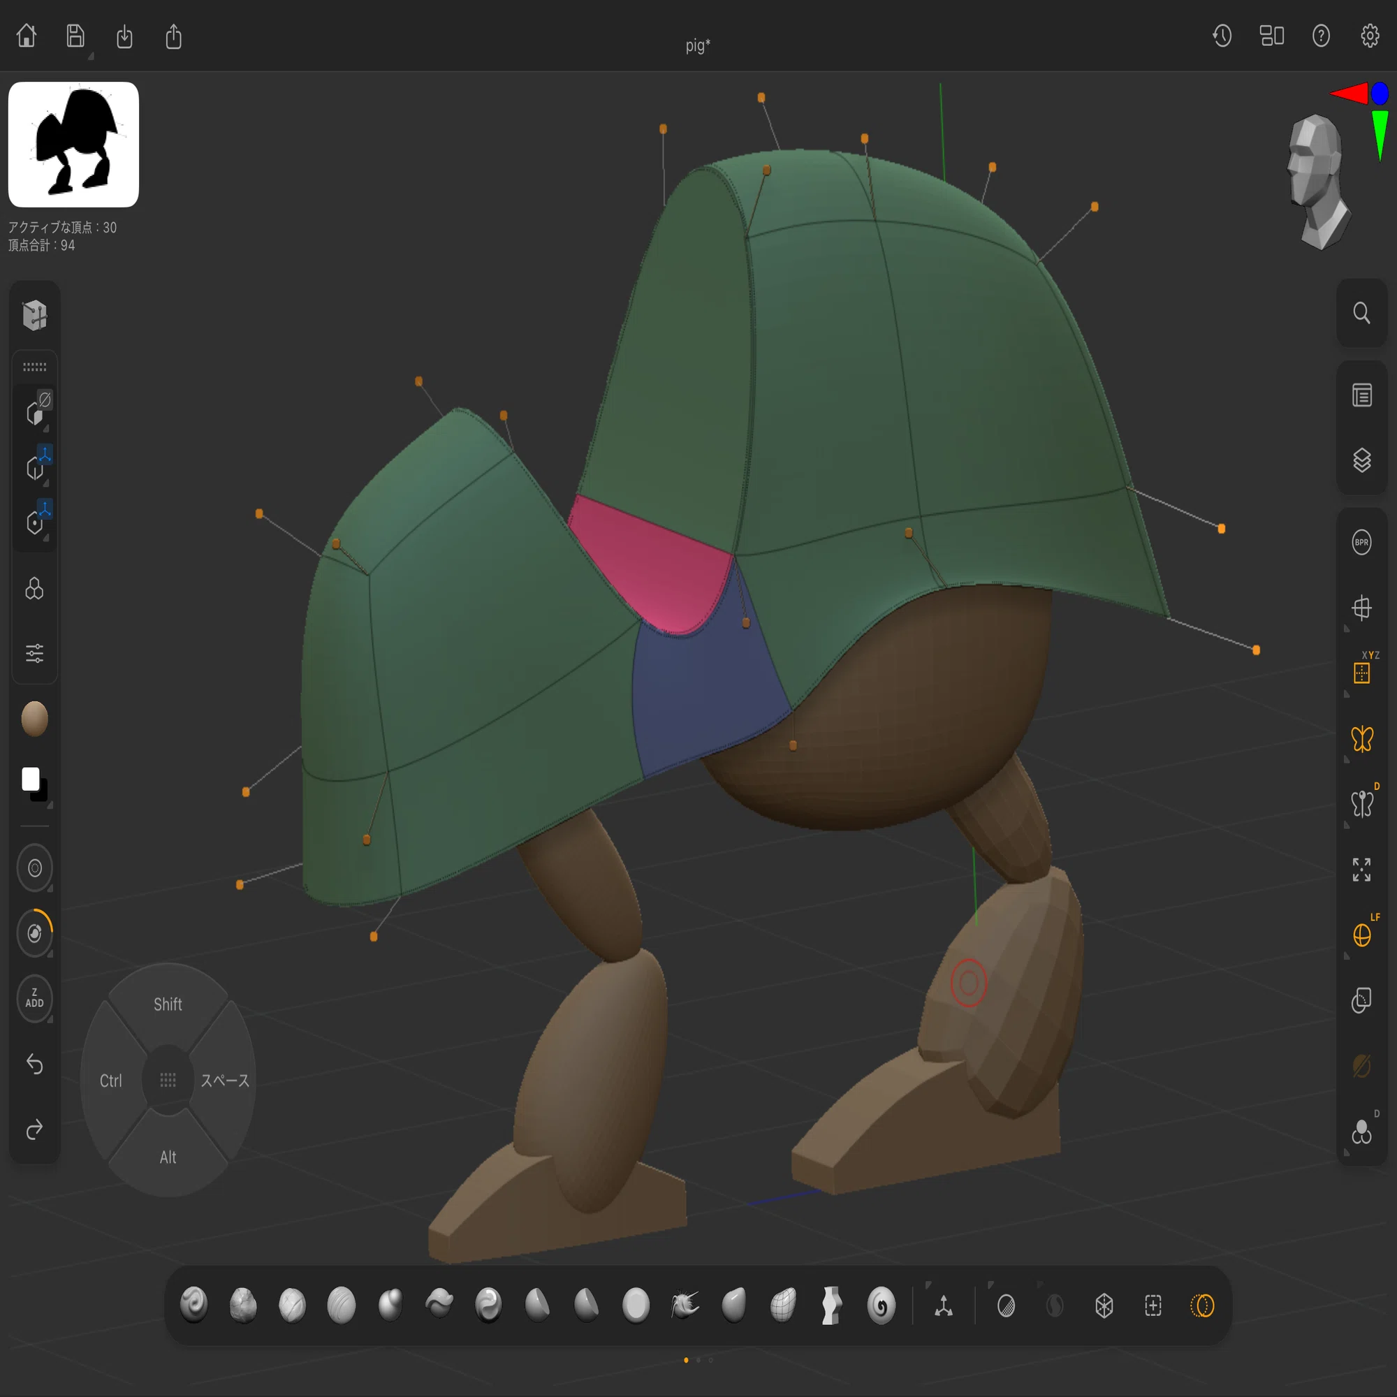
Task: Click the Ctrl modifier button
Action: click(110, 1081)
